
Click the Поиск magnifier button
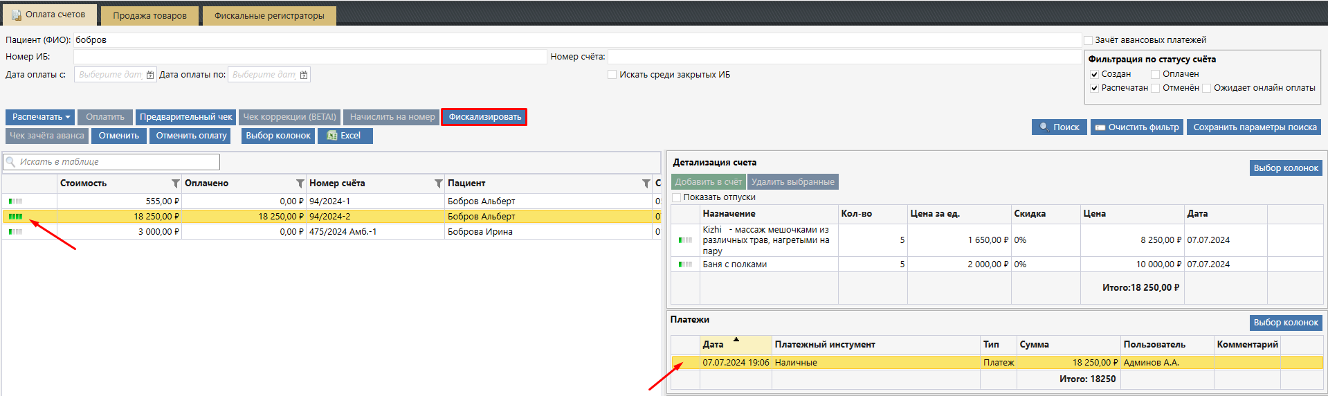click(1059, 127)
